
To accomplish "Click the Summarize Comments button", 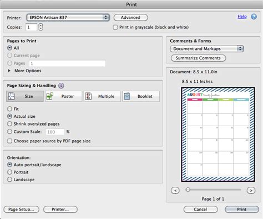I will [198, 58].
